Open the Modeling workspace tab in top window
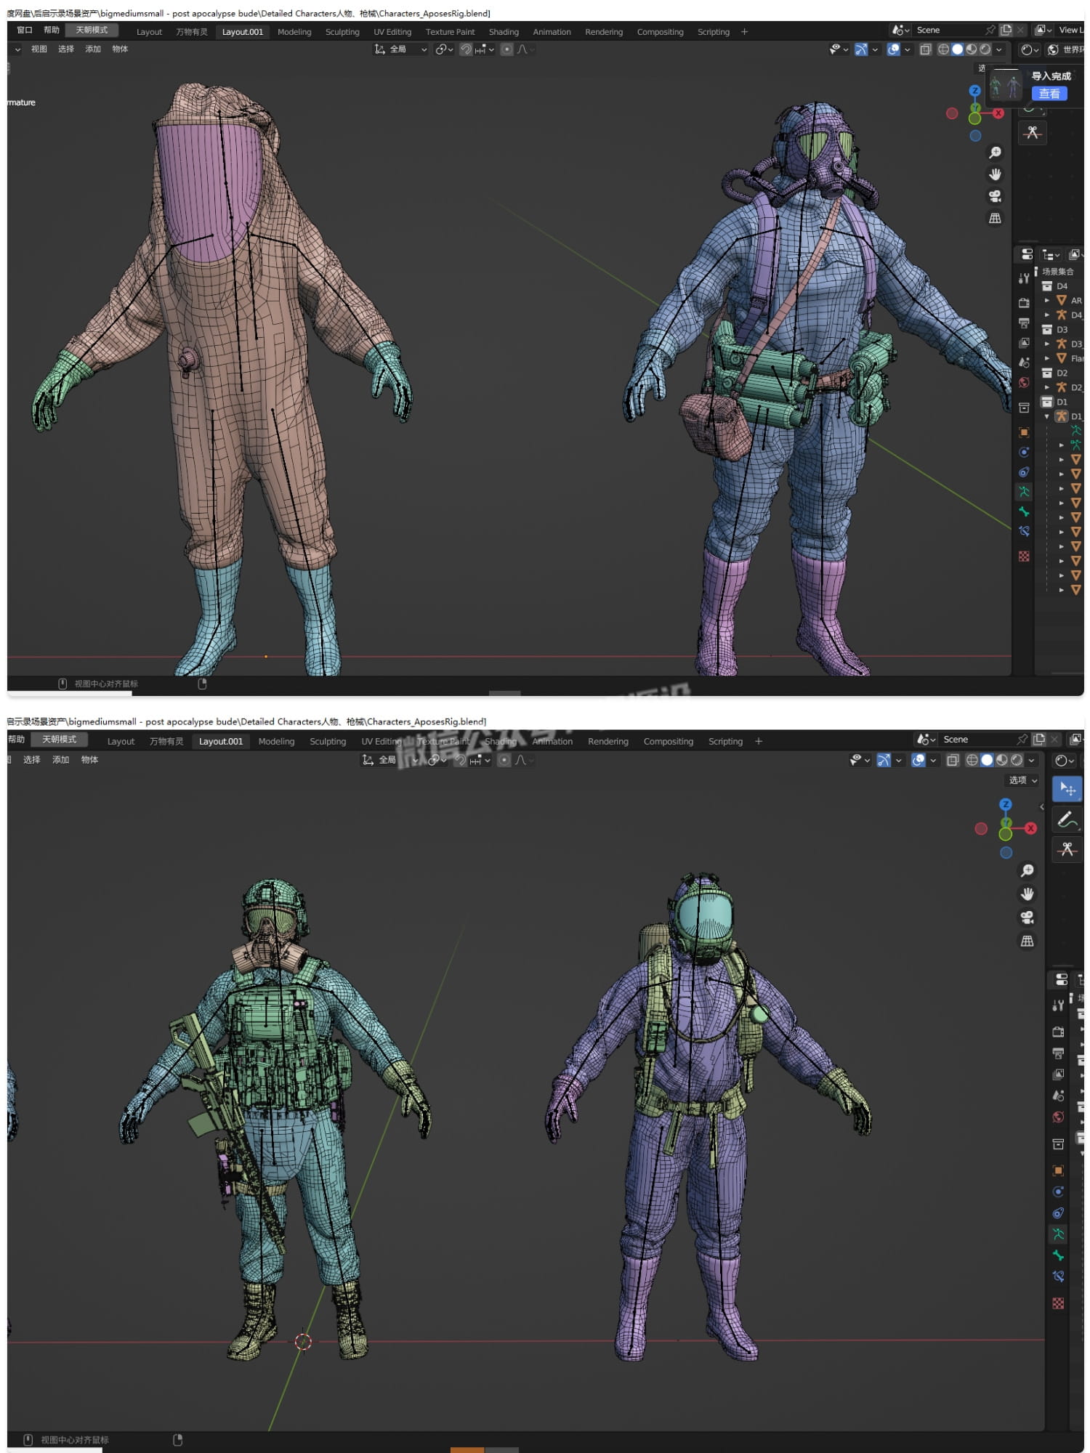 coord(294,32)
